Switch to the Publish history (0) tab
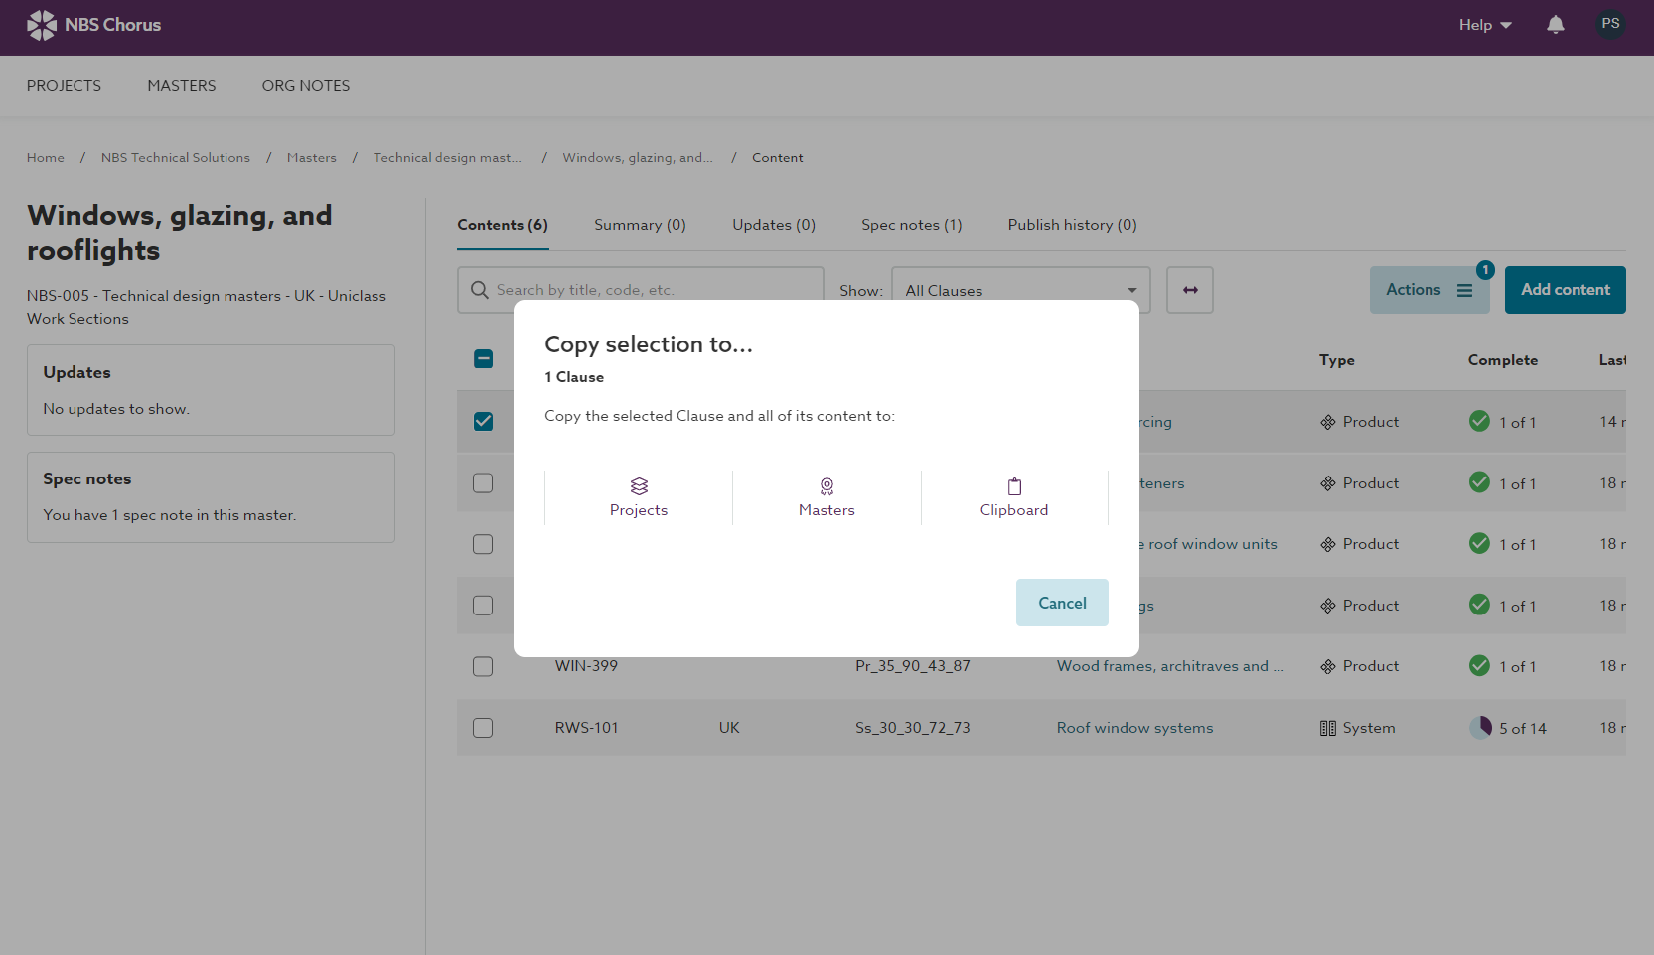The width and height of the screenshot is (1654, 955). coord(1072,225)
